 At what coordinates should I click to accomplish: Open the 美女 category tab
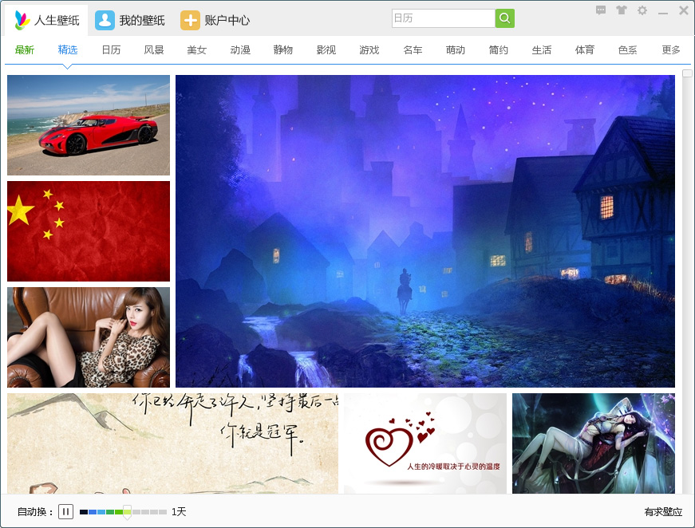[x=197, y=50]
